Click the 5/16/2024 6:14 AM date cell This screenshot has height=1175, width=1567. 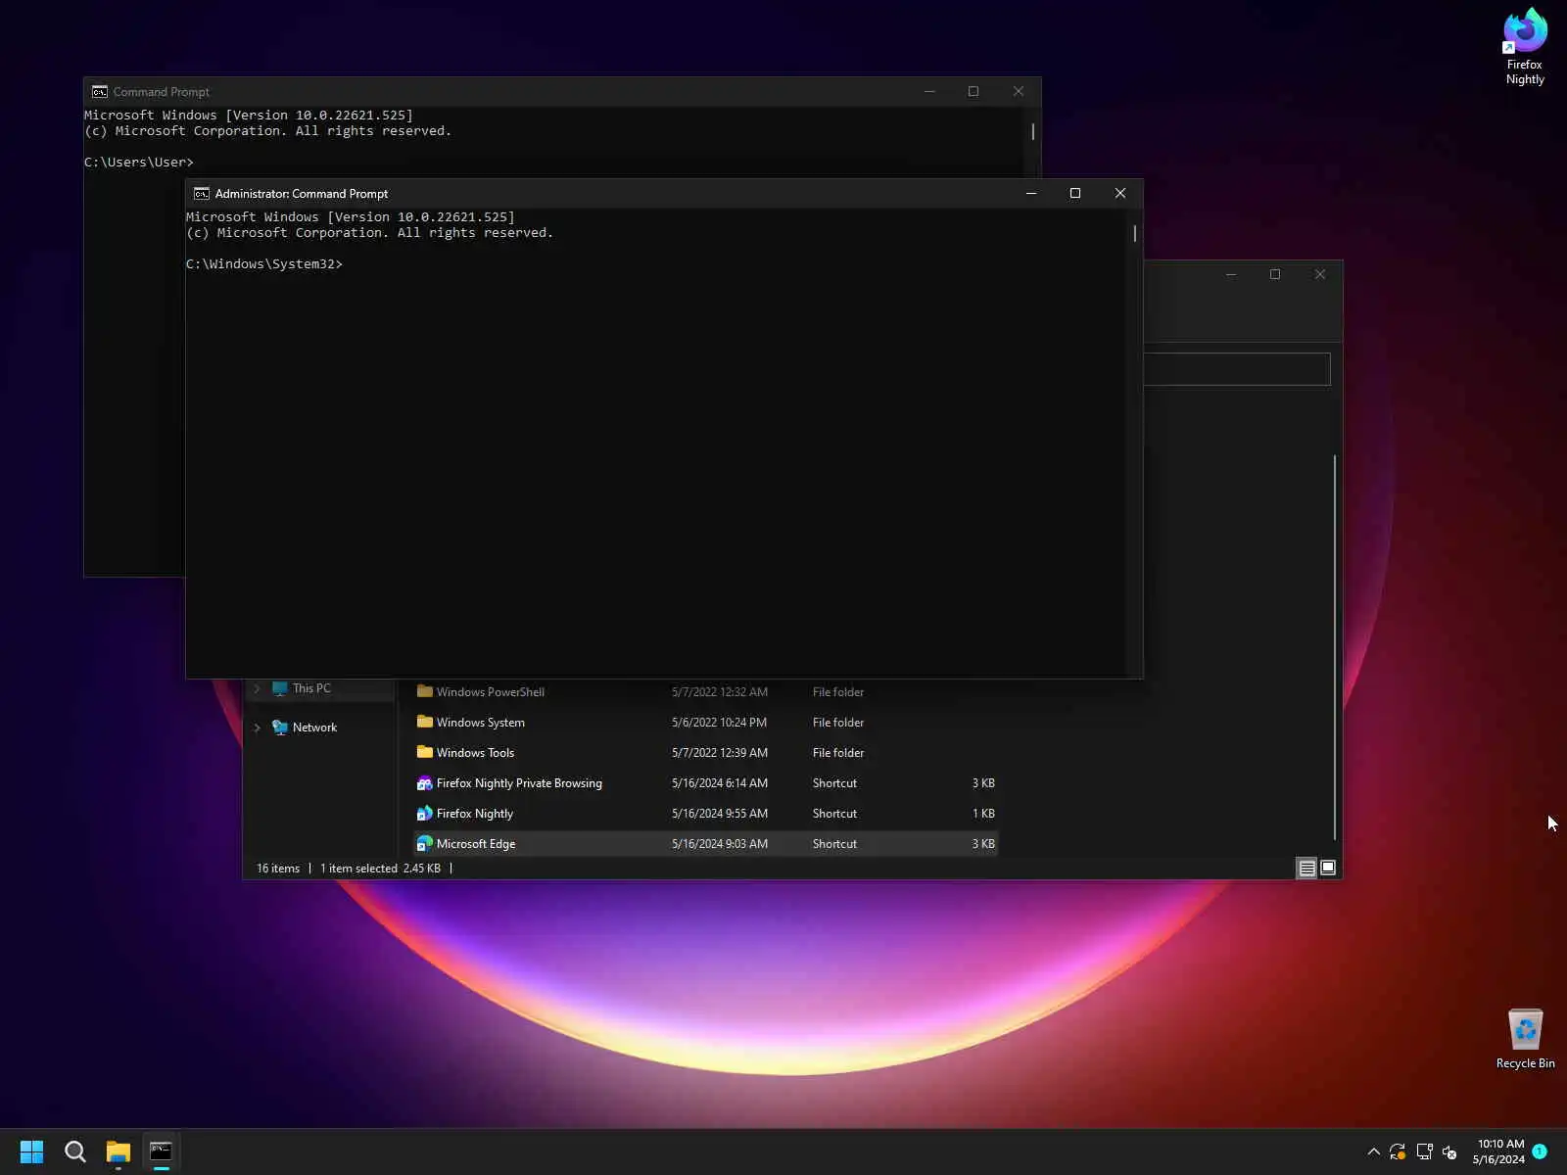click(x=720, y=783)
